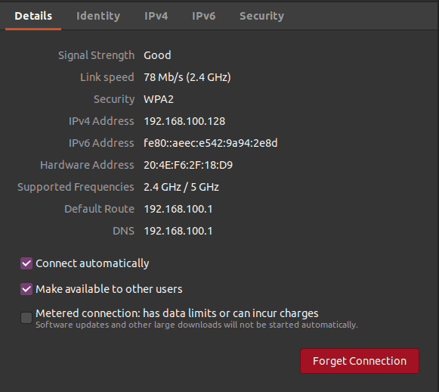Image resolution: width=439 pixels, height=392 pixels.
Task: Click the Default Route value 192.168.100.1
Action: point(178,209)
